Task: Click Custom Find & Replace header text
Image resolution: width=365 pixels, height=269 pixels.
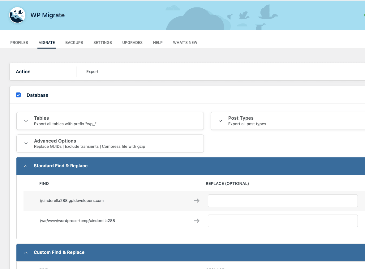Action: [x=59, y=252]
